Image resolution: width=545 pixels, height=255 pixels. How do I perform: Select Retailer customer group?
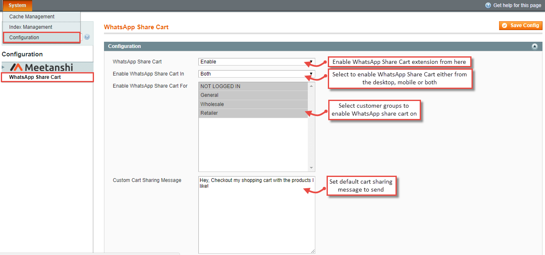(253, 113)
